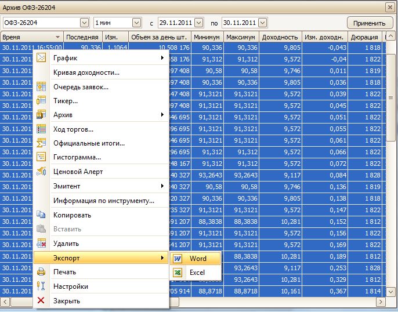Screen dimensions: 398x312
Task: Click the Excel icon in Export submenu
Action: pyautogui.click(x=178, y=272)
